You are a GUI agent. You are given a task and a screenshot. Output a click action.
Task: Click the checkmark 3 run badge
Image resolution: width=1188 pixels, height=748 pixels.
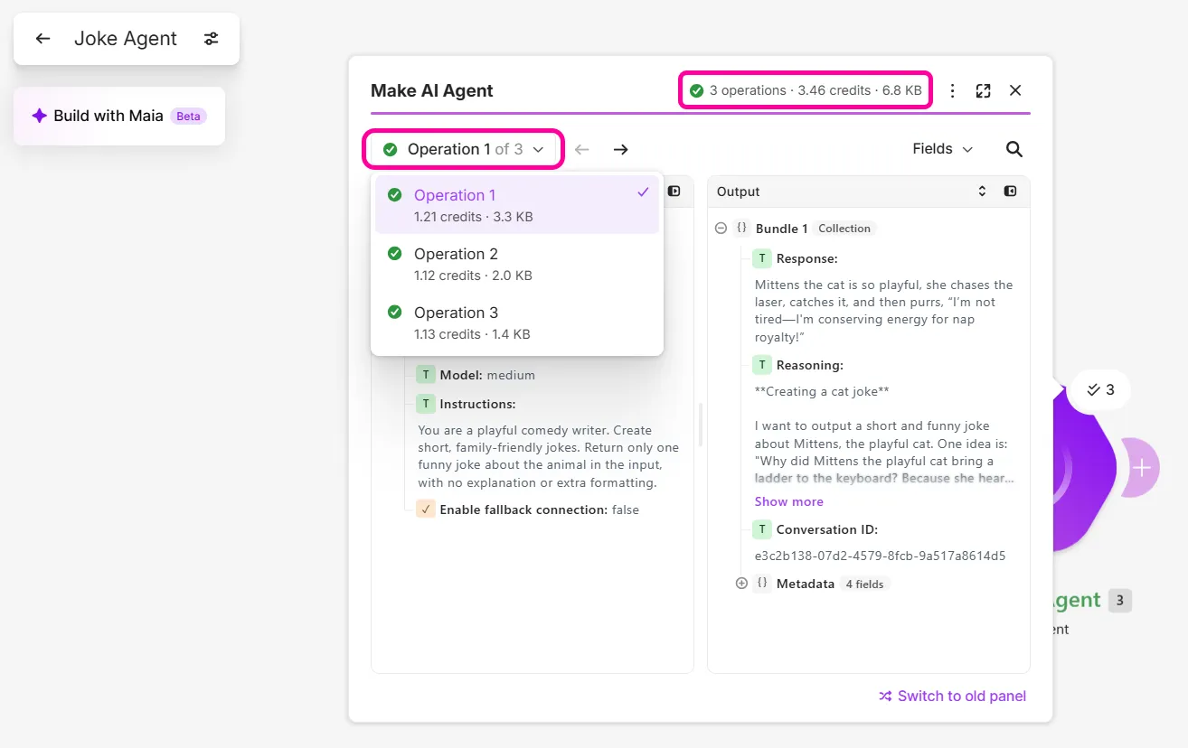click(1100, 390)
